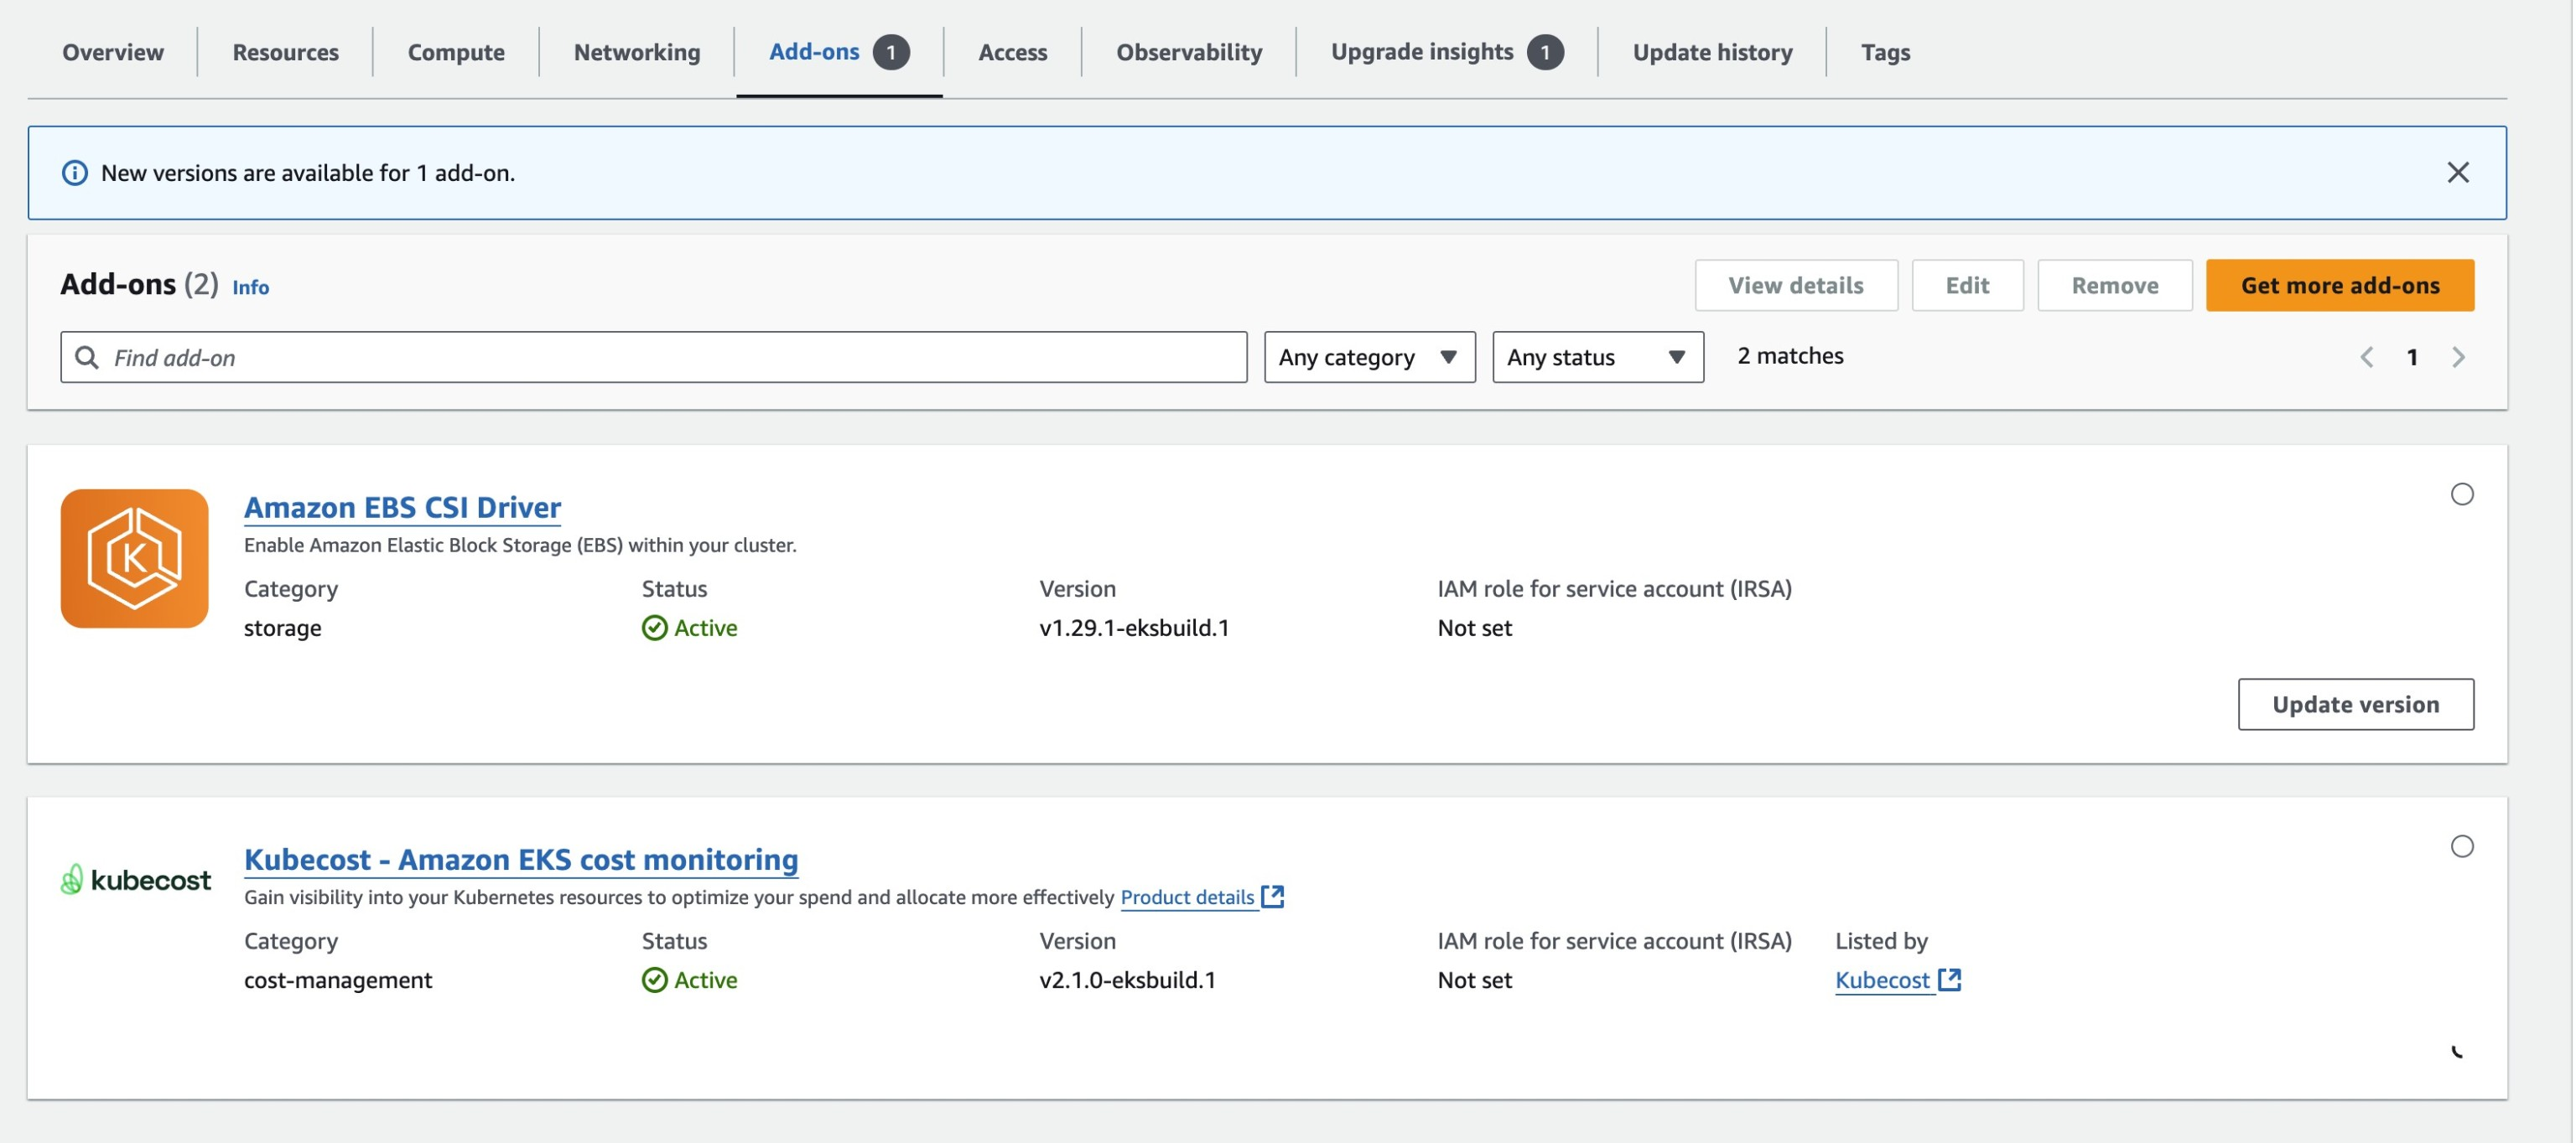Switch to the Resources tab
Viewport: 2576px width, 1143px height.
pos(285,51)
